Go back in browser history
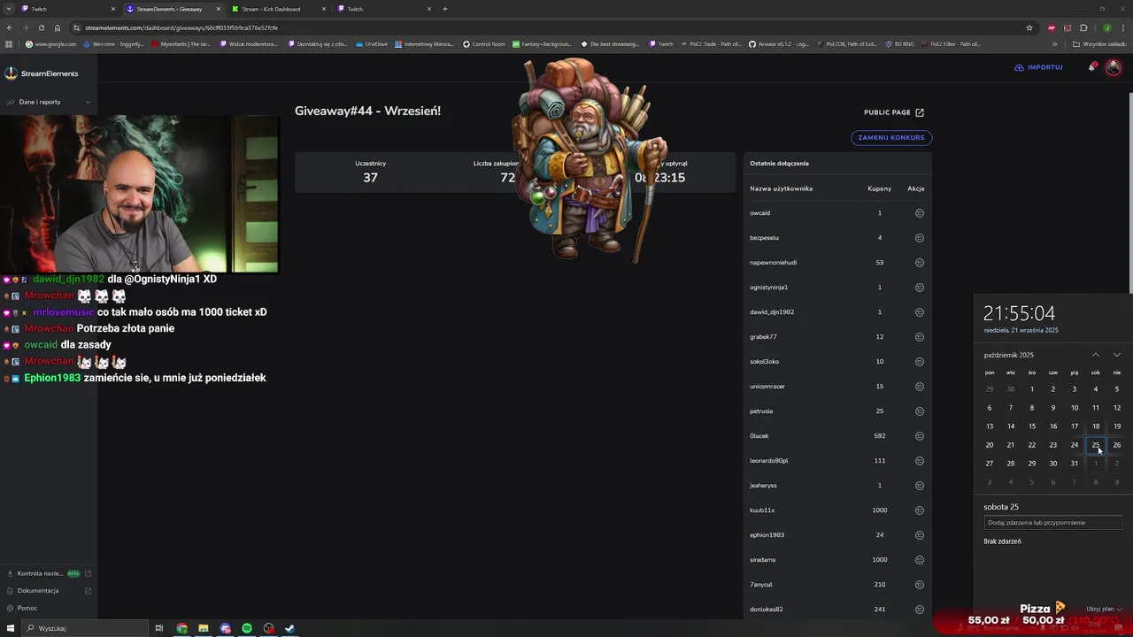 click(9, 27)
